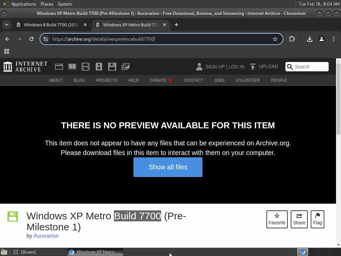Image resolution: width=341 pixels, height=256 pixels.
Task: Click the UPLOAD link
Action: click(x=268, y=66)
